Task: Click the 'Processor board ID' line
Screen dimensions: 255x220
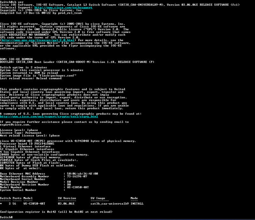Action: pyautogui.click(x=27, y=144)
